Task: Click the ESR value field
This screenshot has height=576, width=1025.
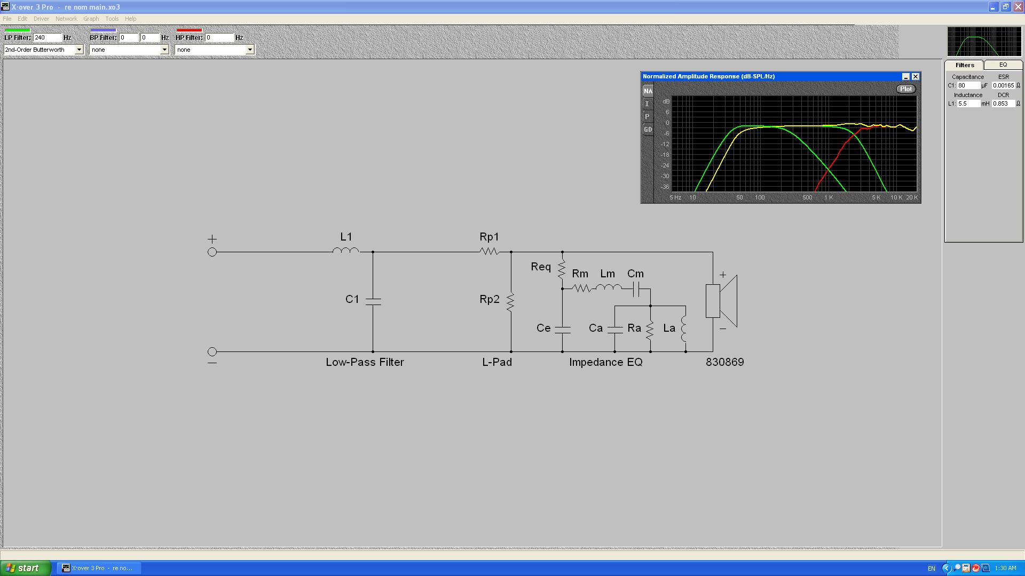Action: tap(1003, 85)
